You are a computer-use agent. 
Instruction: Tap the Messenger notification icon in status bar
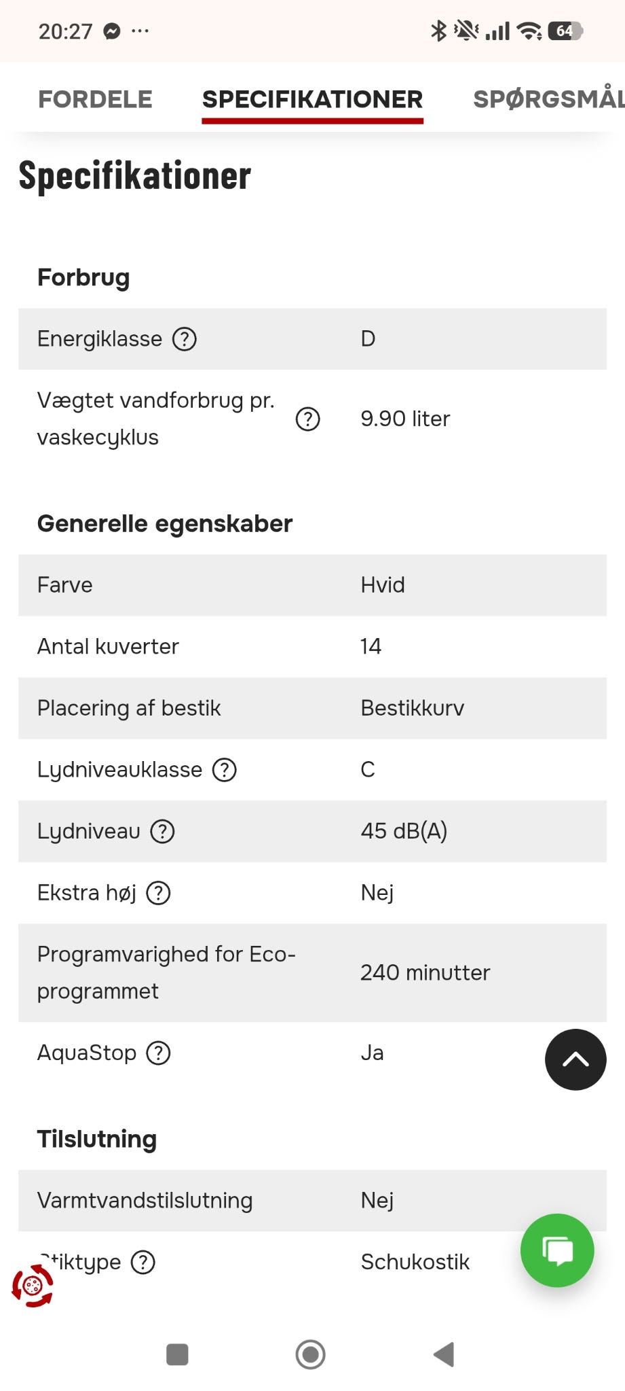click(112, 31)
